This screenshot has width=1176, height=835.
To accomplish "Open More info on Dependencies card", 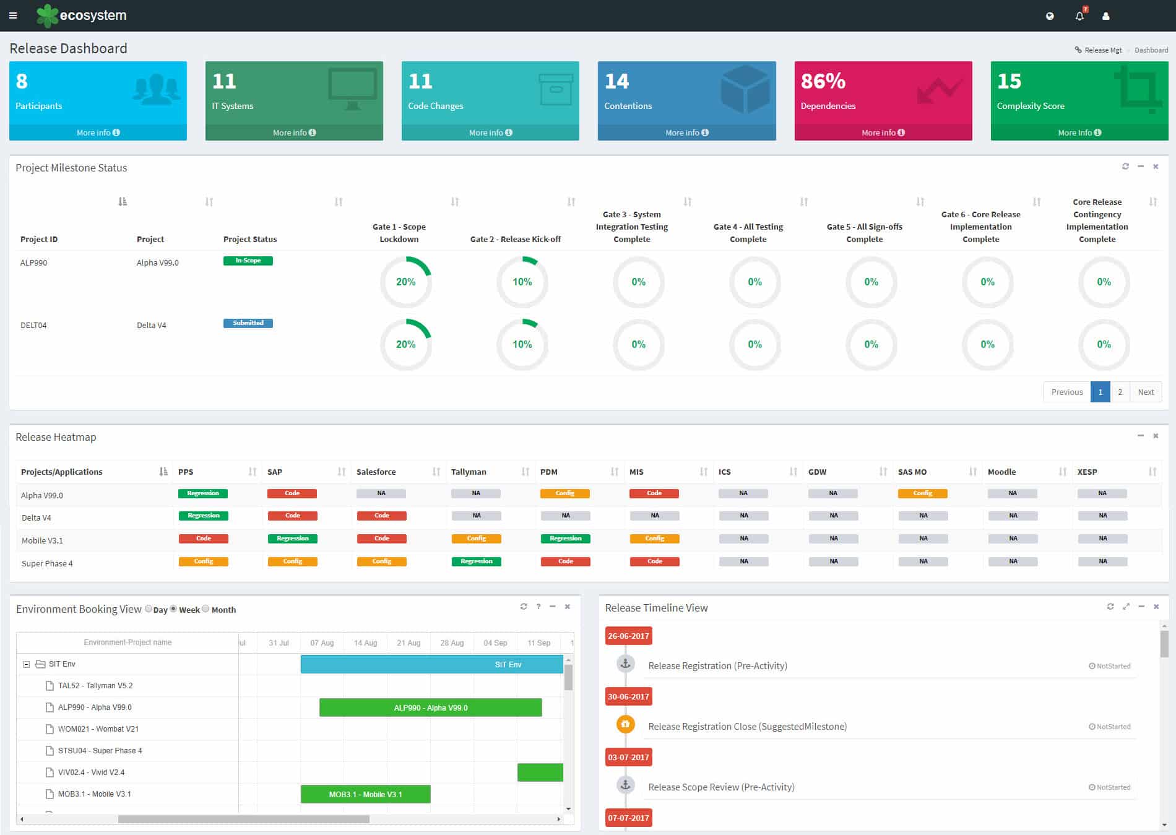I will [x=883, y=132].
